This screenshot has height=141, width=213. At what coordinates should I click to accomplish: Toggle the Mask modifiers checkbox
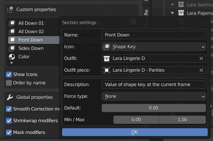(9, 132)
